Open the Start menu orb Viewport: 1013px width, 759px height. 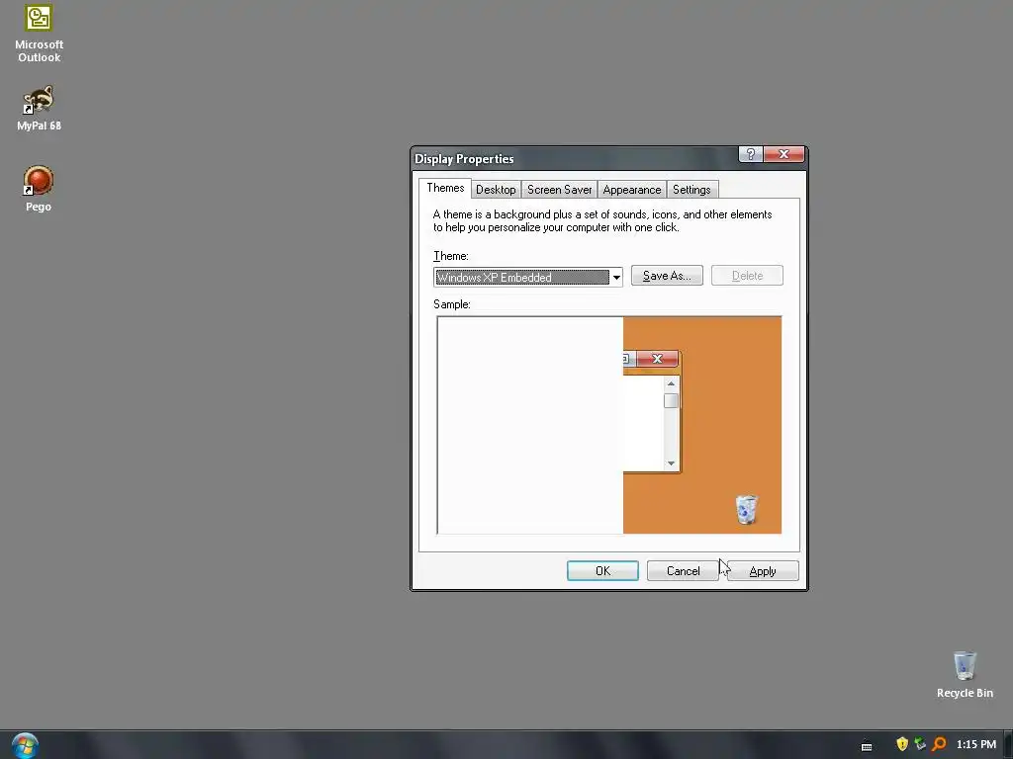coord(25,745)
